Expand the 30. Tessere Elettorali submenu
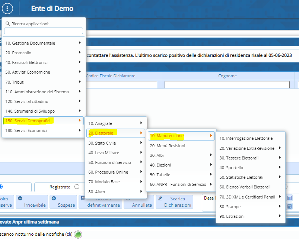 [250, 158]
